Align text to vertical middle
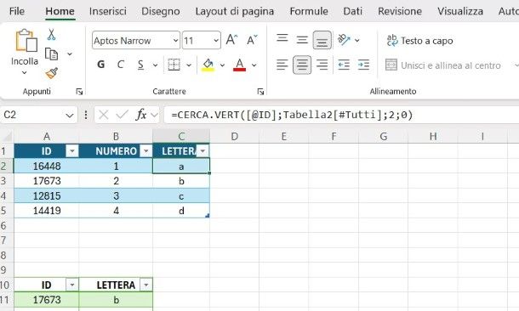519x311 pixels. click(302, 40)
